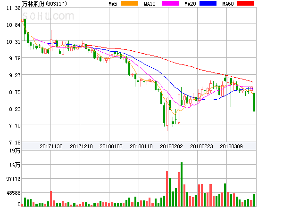Click the last large green candlestick
This screenshot has height=207, width=283.
point(254,102)
